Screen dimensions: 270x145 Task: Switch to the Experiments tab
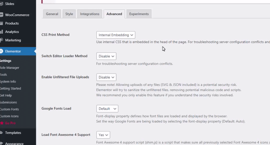pos(139,14)
